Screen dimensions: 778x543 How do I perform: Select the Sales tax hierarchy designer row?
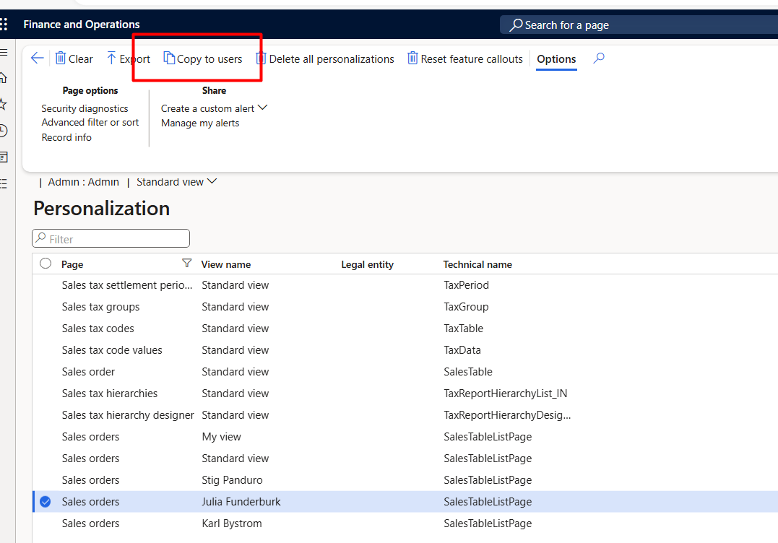pyautogui.click(x=405, y=415)
